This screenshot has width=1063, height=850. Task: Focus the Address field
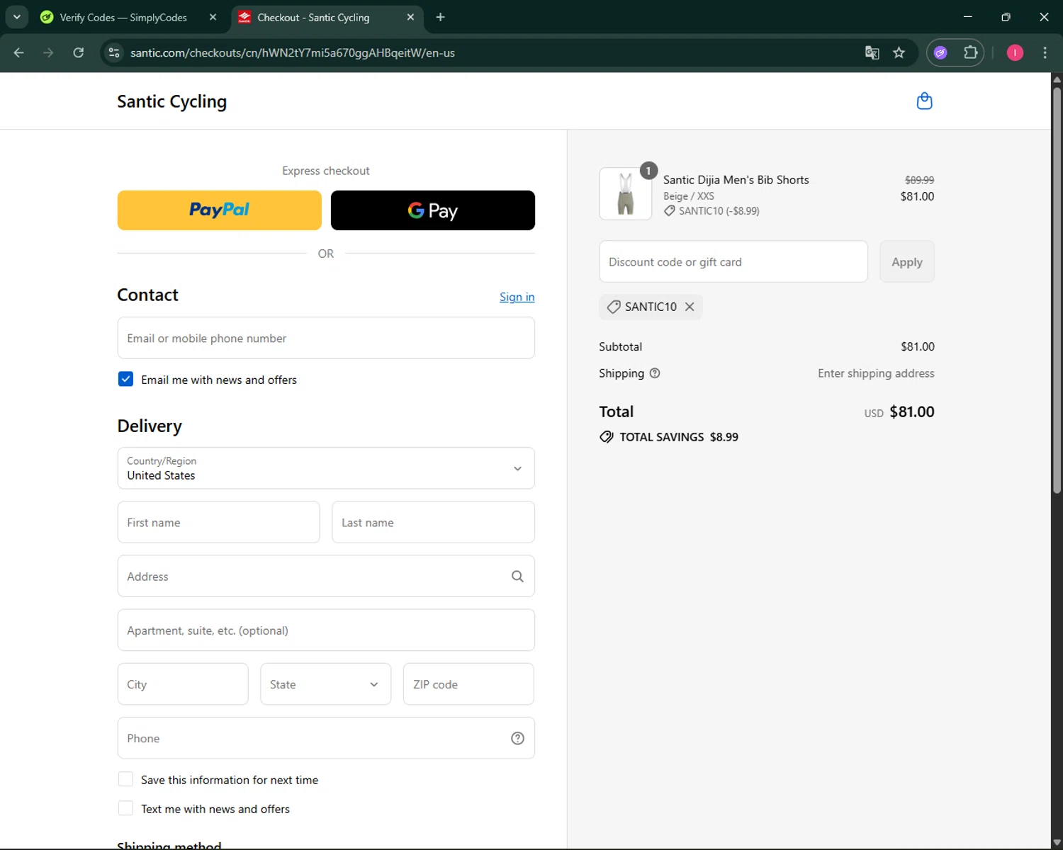(326, 576)
